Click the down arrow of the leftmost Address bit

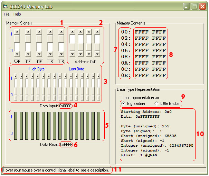73,54
